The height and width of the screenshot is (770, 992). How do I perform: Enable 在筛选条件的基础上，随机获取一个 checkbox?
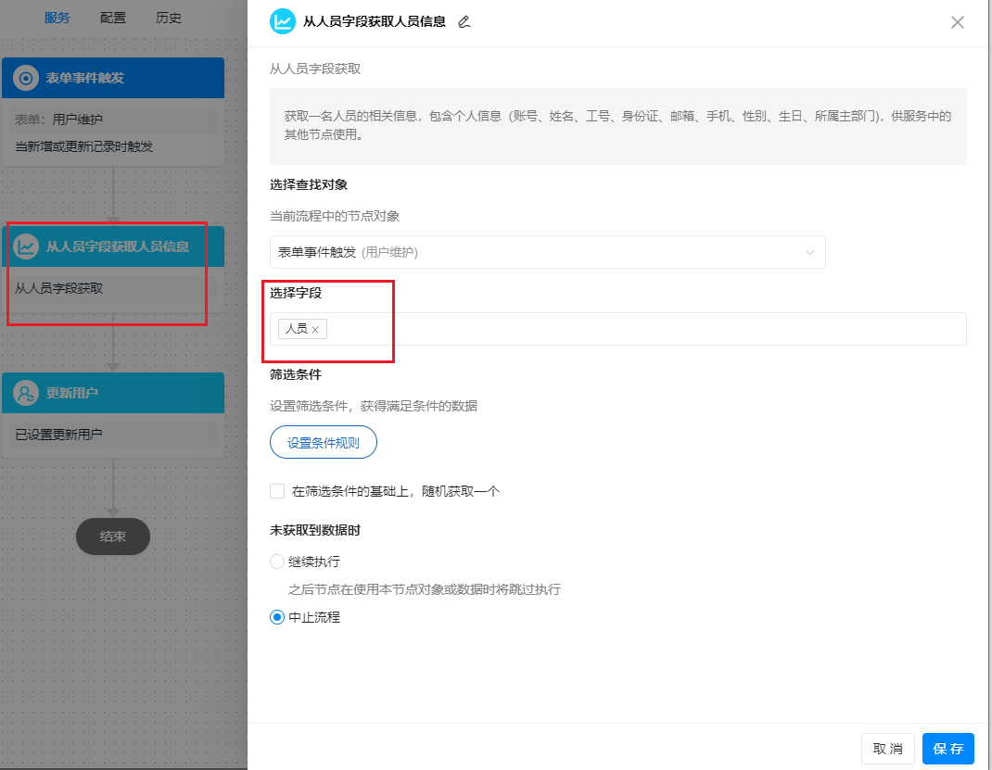(275, 490)
